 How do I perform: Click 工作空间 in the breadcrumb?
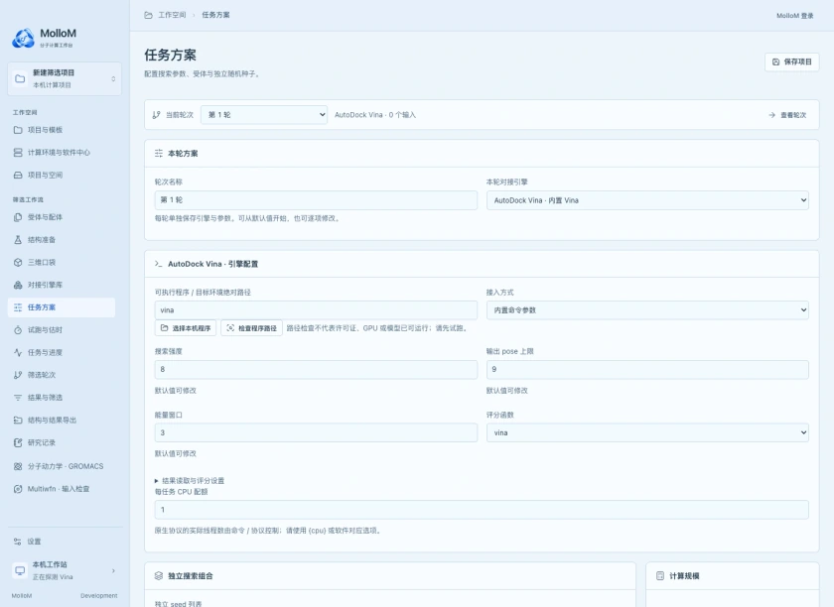pyautogui.click(x=172, y=15)
